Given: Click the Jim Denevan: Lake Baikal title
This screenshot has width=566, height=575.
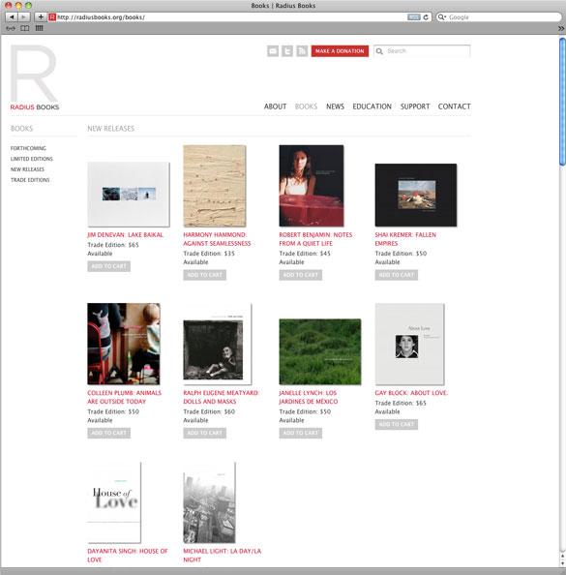Looking at the screenshot, I should [x=126, y=235].
